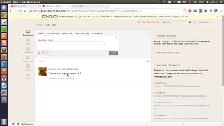This screenshot has width=224, height=126.
Task: Open Firefox from the Ubuntu dock
Action: [x=4, y=57]
